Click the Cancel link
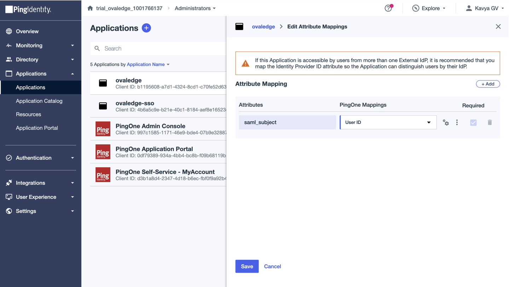 272,266
